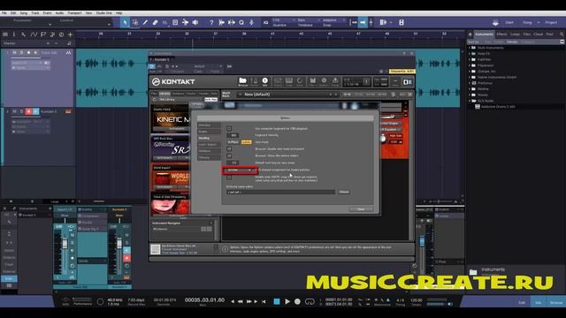
Task: Search the browser with magnifier icon
Action: click(562, 34)
